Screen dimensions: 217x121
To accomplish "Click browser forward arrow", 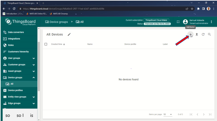I will 9,9.
